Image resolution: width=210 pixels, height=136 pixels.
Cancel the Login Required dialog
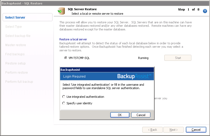click(x=141, y=115)
